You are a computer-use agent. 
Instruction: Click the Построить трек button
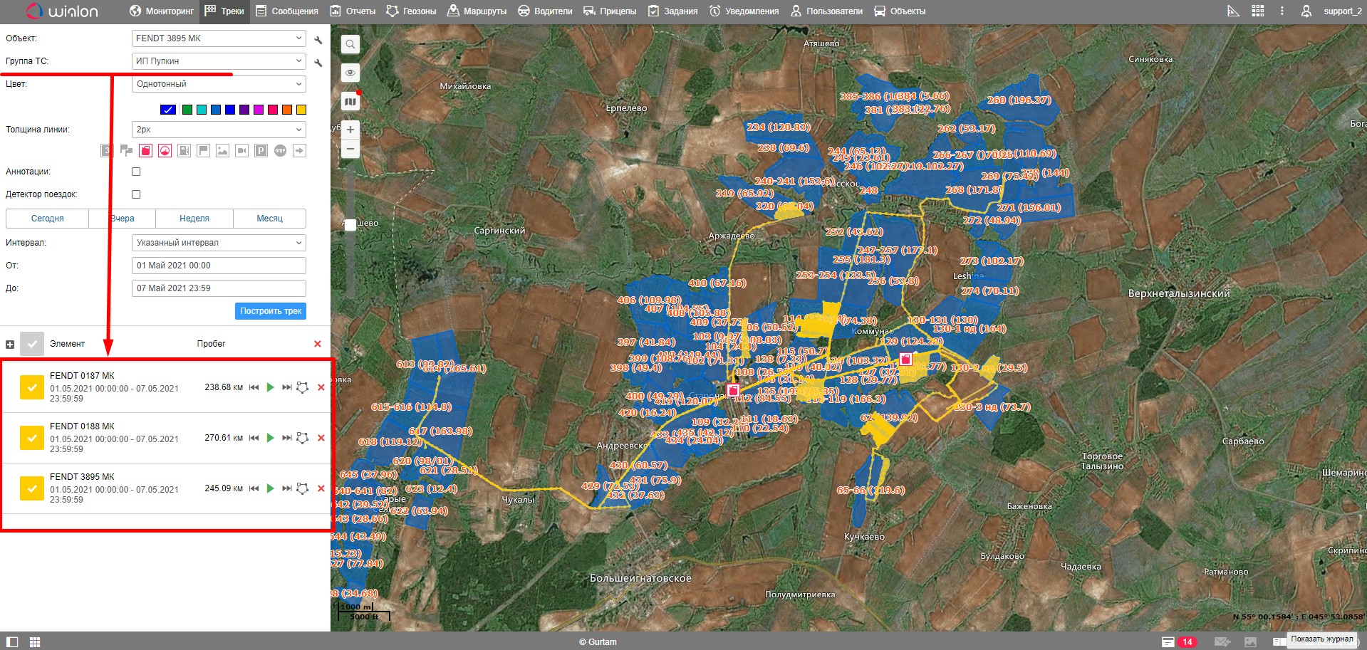(271, 311)
